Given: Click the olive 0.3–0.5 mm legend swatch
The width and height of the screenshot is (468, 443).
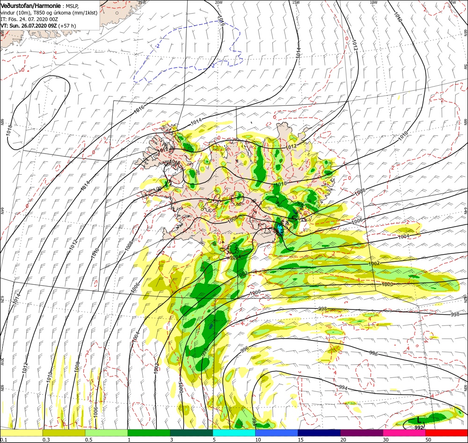Looking at the screenshot, I should tap(64, 433).
